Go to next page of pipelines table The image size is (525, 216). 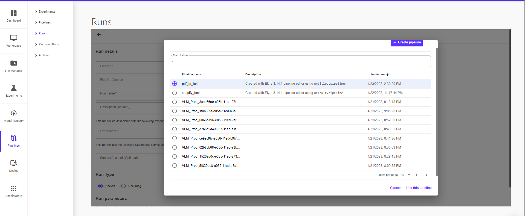426,175
